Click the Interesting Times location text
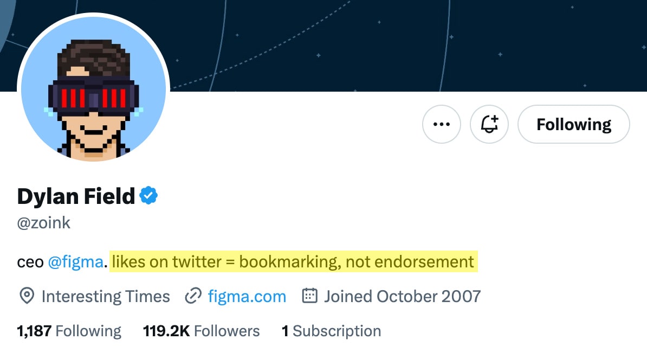This screenshot has width=647, height=346. pyautogui.click(x=106, y=296)
